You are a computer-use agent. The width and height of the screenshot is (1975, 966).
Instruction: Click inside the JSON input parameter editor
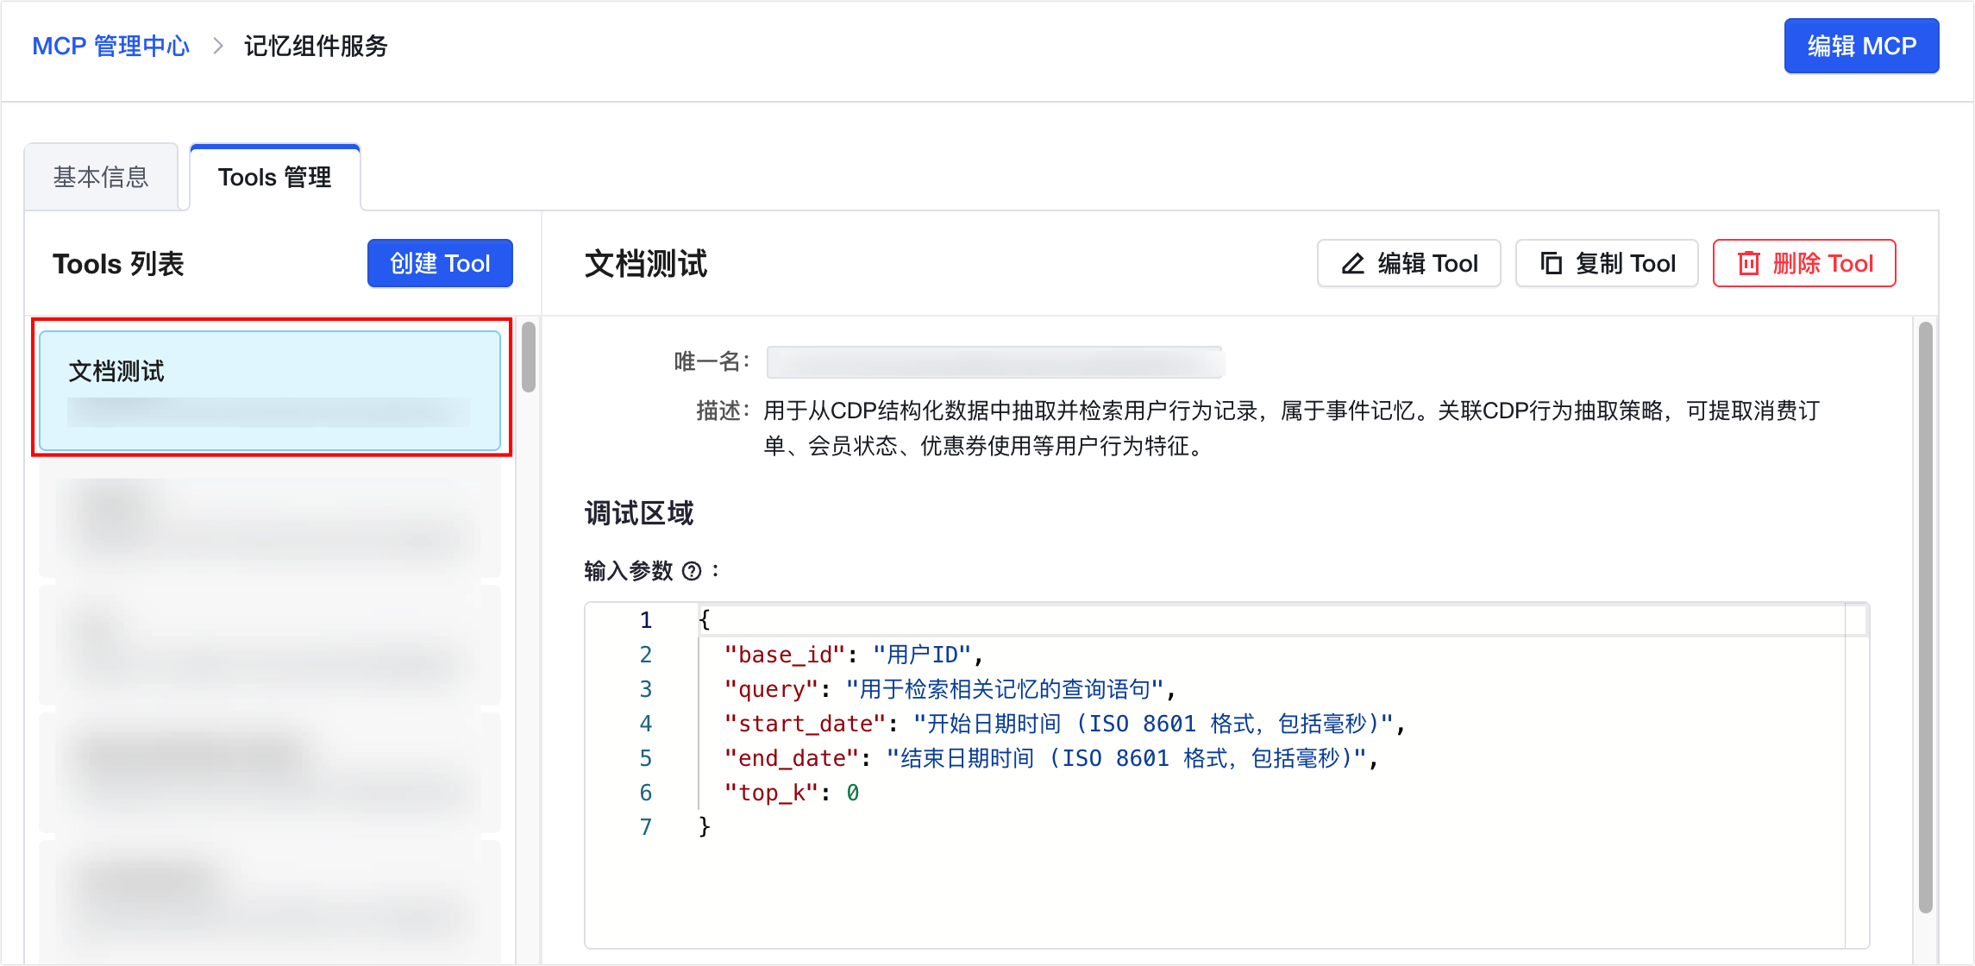(1226, 775)
